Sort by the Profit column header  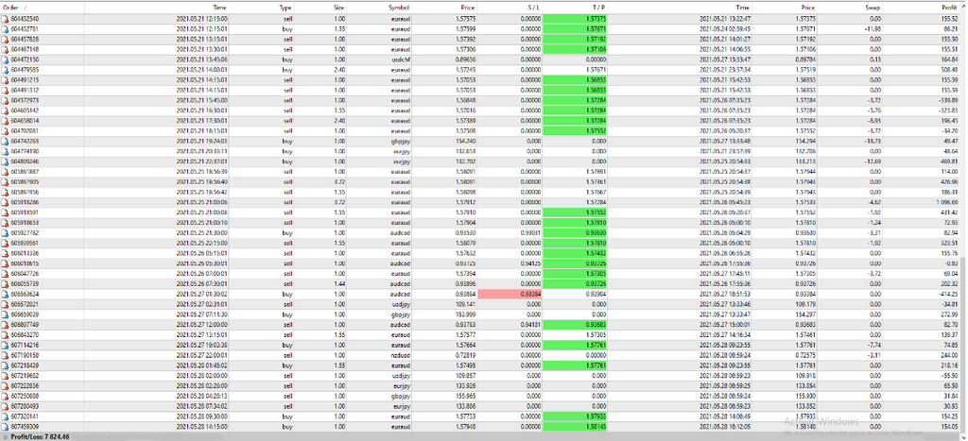pyautogui.click(x=949, y=8)
